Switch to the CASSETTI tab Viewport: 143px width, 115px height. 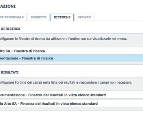tap(39, 17)
